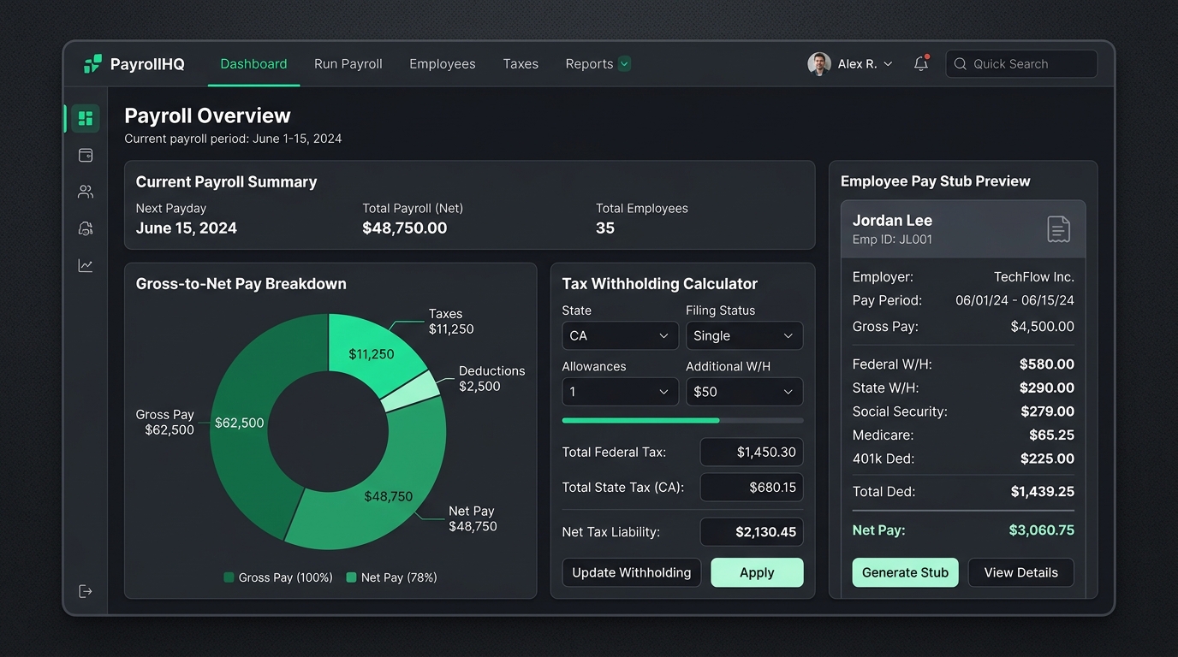Click the magnifier icon in Quick Search
Viewport: 1178px width, 657px height.
click(961, 64)
